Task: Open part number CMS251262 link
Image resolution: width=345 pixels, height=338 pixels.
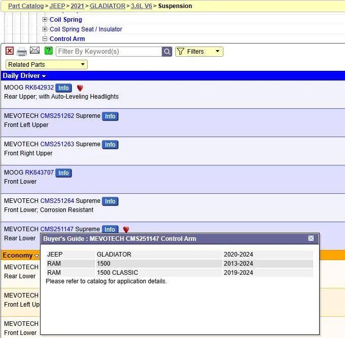Action: [x=57, y=115]
